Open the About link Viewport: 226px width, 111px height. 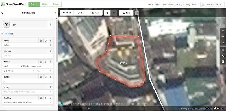[195, 4]
